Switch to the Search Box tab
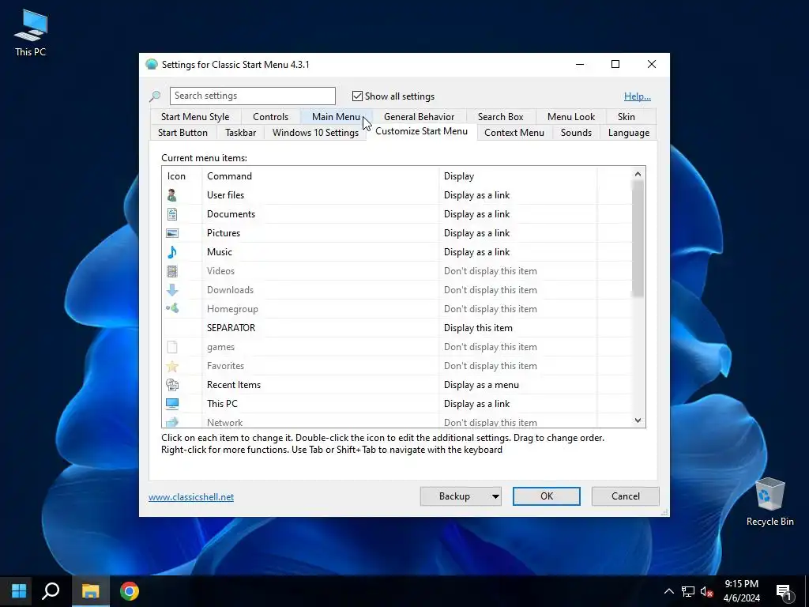Screen dimensions: 809x607 coord(500,117)
